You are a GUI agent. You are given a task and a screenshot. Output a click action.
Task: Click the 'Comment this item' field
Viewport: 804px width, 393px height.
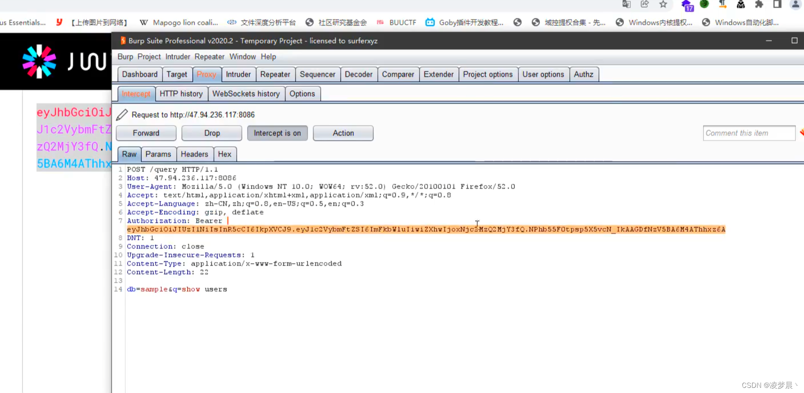pyautogui.click(x=749, y=133)
